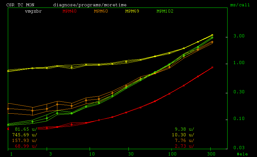Click the first red MPM40 data point
The width and height of the screenshot is (257, 157).
8,129
